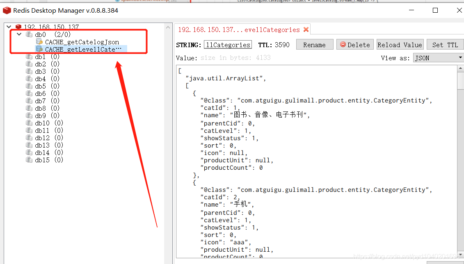Viewport: 464px width, 264px height.
Task: Click the db9 database icon
Action: 29,116
